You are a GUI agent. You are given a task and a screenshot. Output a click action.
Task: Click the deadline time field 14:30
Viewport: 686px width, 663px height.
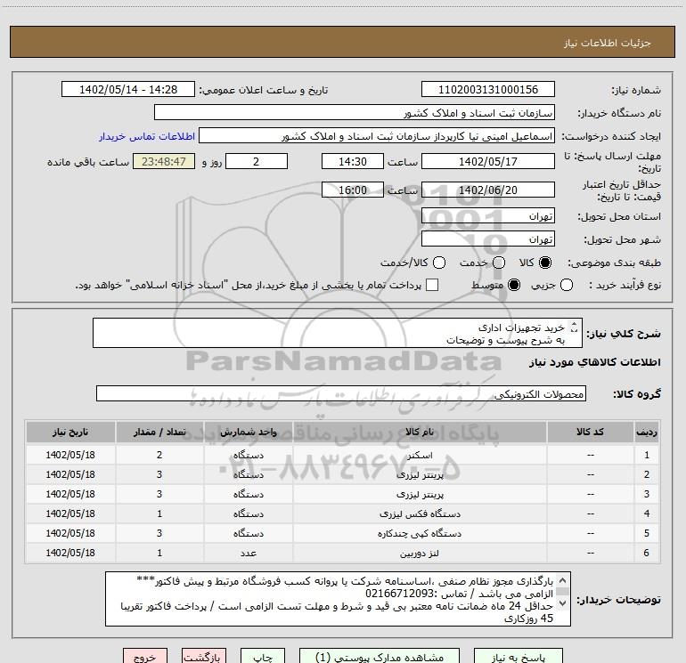[x=353, y=161]
